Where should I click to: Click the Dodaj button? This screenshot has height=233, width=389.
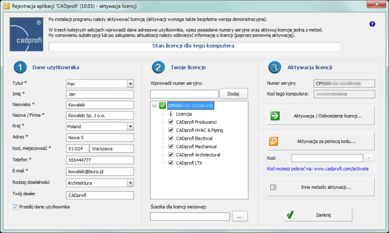(233, 94)
